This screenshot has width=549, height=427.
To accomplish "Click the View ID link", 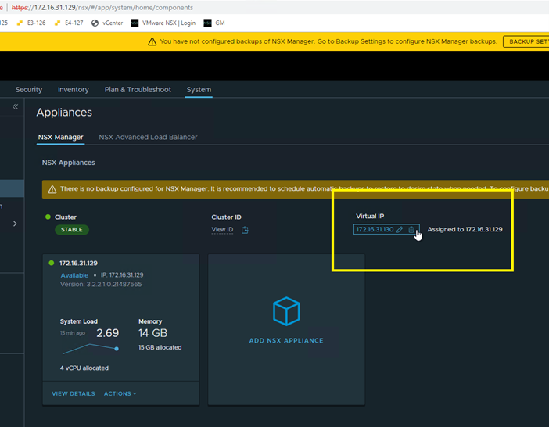I will tap(222, 230).
